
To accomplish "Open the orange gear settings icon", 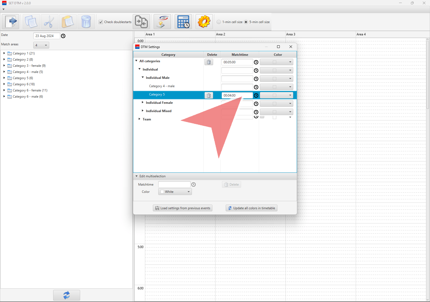I will [x=204, y=22].
